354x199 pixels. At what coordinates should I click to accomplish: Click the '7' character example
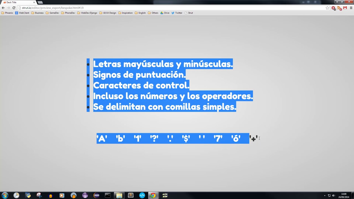coord(218,138)
